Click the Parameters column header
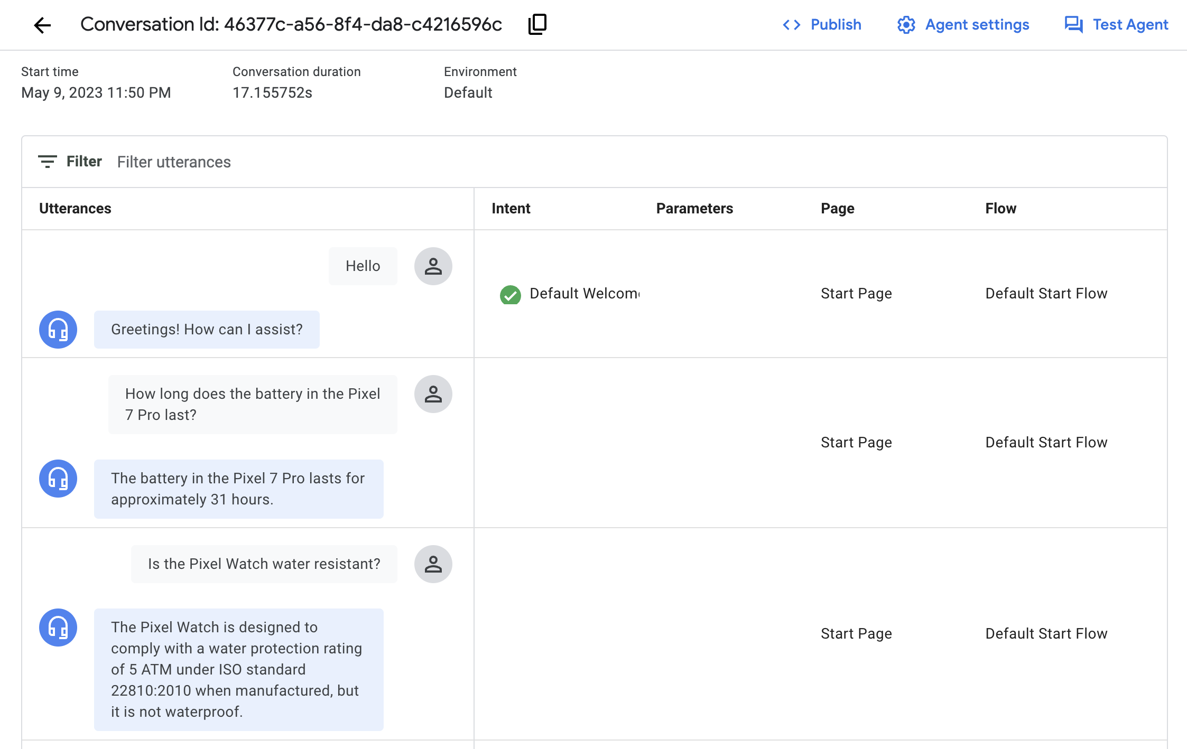 point(696,208)
